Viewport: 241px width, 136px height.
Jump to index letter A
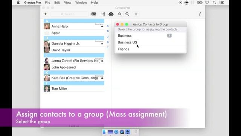tap(108, 26)
